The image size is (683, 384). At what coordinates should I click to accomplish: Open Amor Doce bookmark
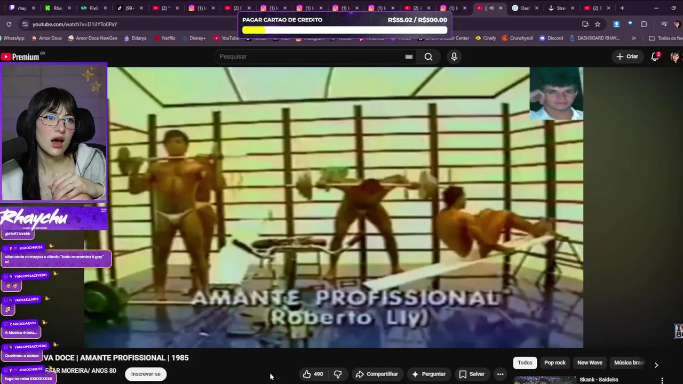(x=47, y=38)
